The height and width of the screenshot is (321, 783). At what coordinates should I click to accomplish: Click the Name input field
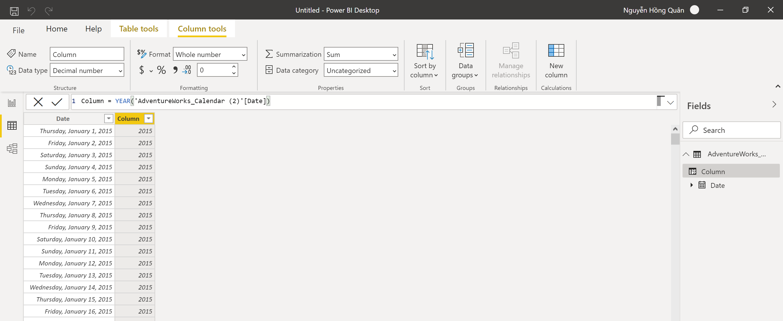click(87, 54)
